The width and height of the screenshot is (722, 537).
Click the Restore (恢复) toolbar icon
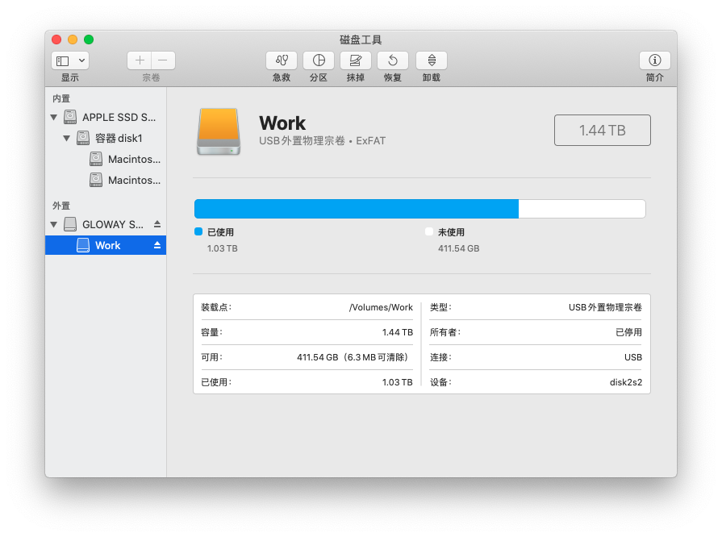(x=393, y=60)
